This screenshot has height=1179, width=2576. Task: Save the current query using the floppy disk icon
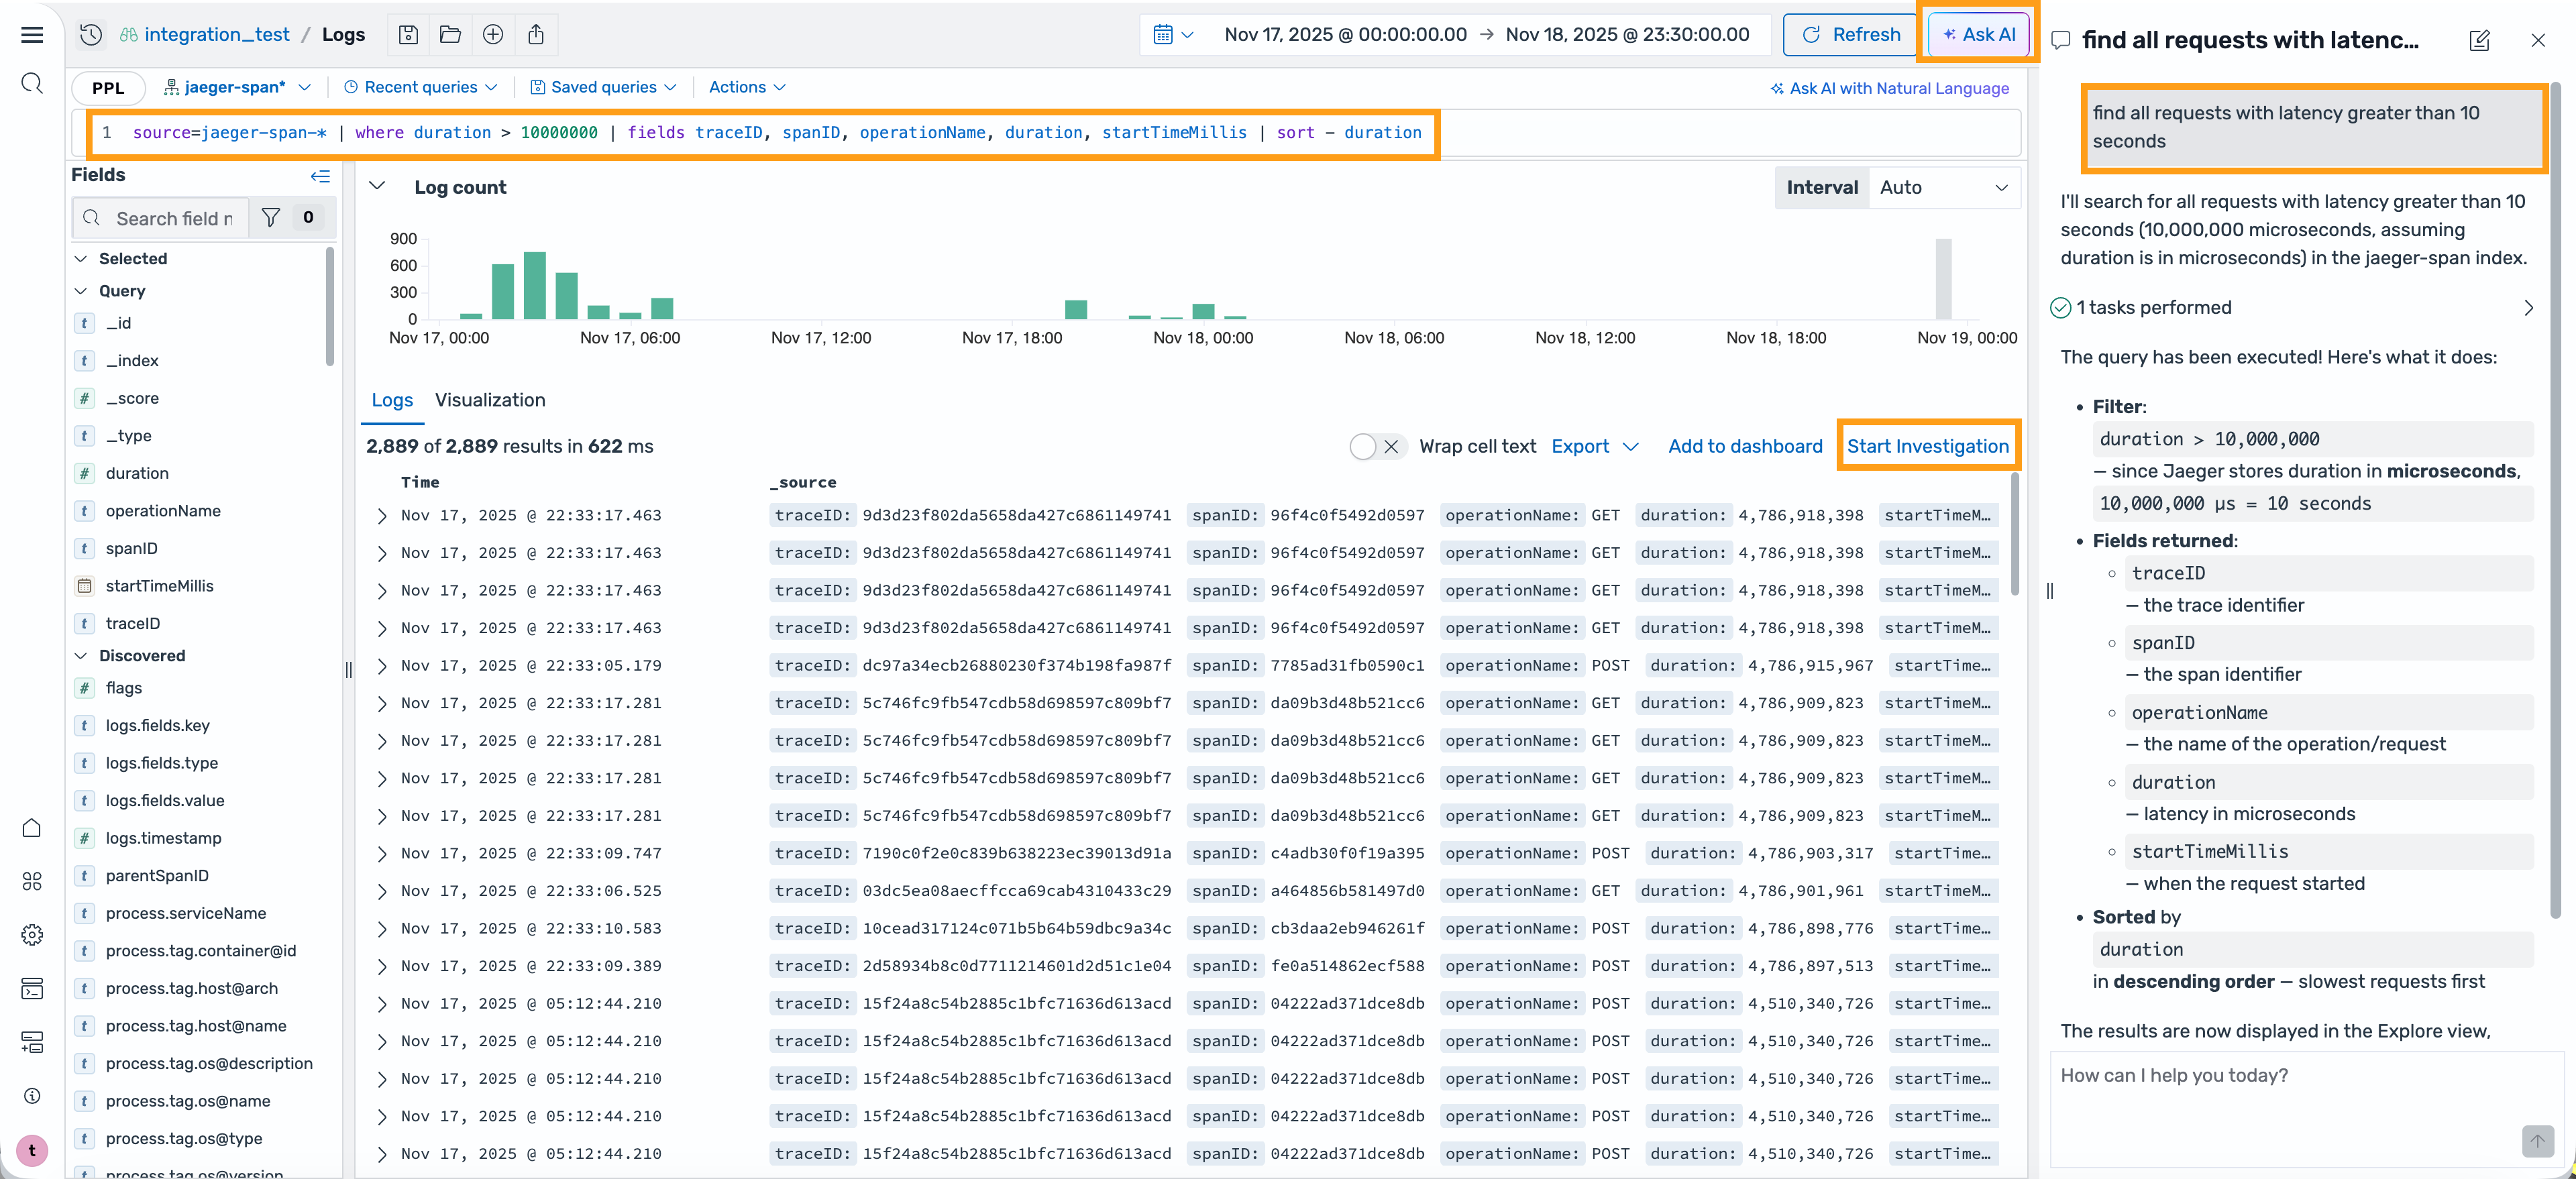408,34
